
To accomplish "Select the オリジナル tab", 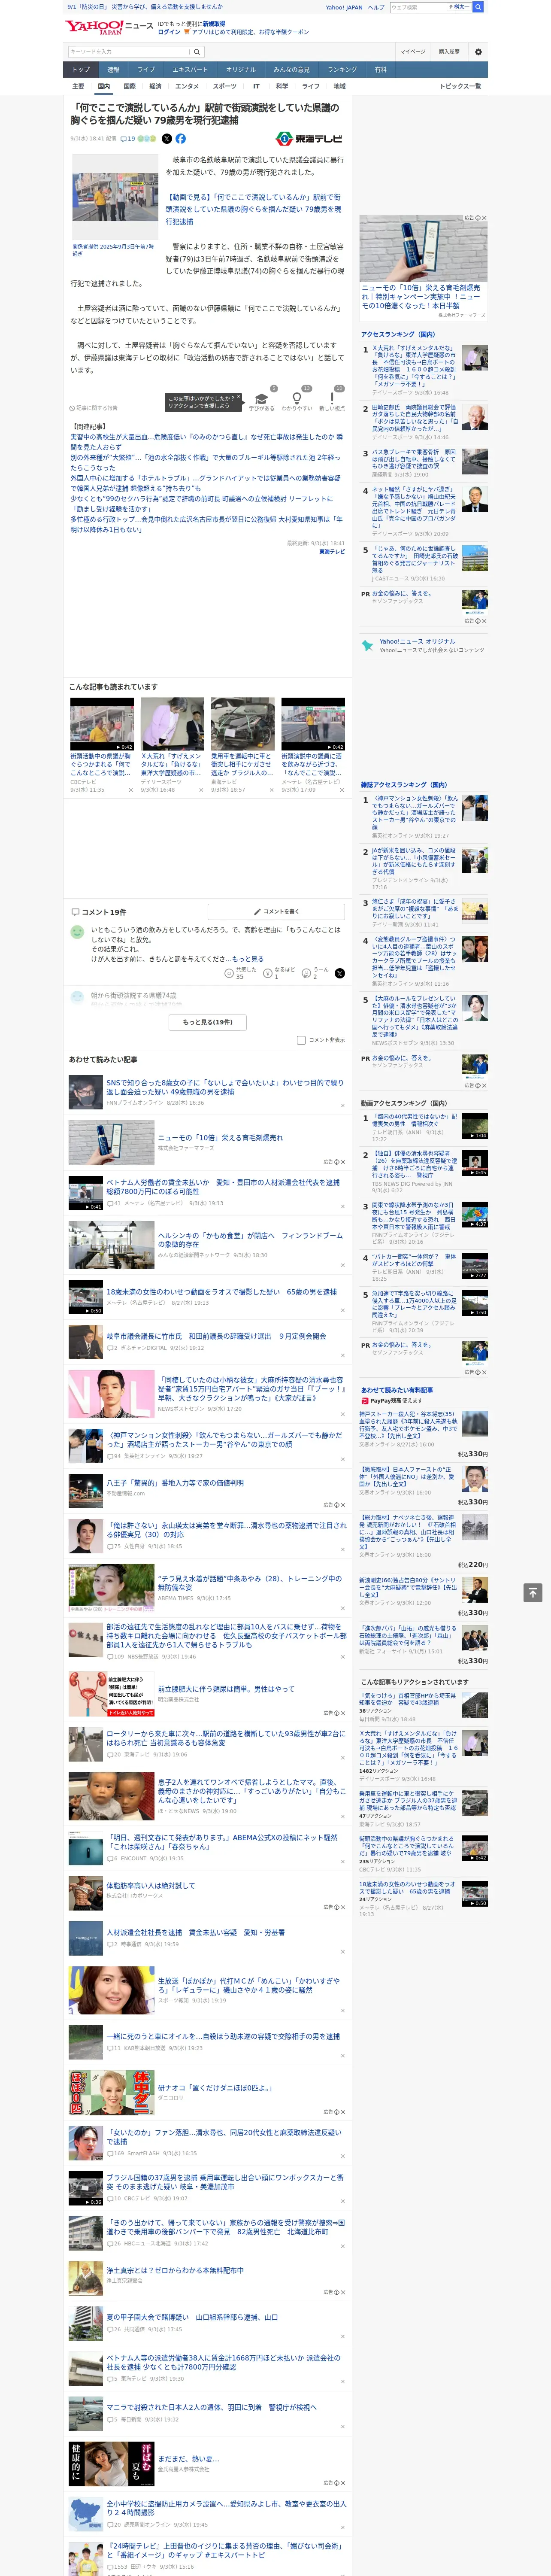I will pyautogui.click(x=241, y=70).
